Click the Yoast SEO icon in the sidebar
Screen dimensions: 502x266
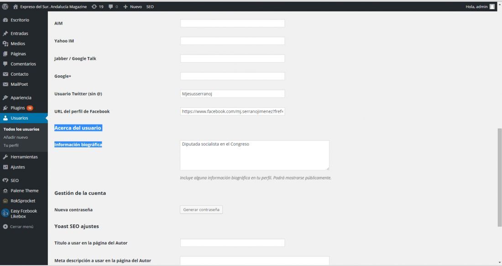tap(5, 181)
